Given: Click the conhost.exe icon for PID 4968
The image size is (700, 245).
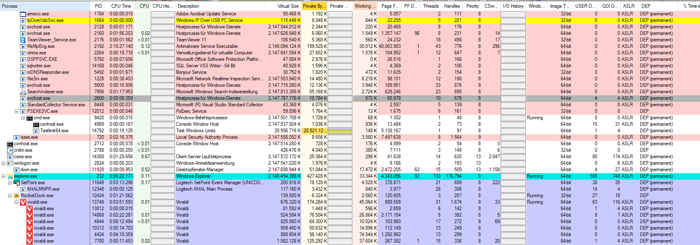Looking at the screenshot, I should [x=36, y=124].
